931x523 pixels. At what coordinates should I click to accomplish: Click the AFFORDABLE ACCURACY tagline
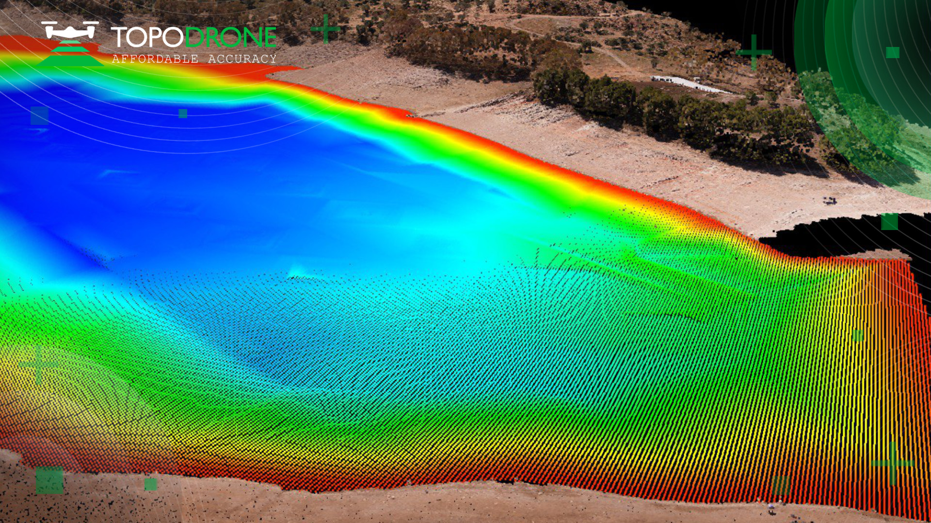pos(194,59)
